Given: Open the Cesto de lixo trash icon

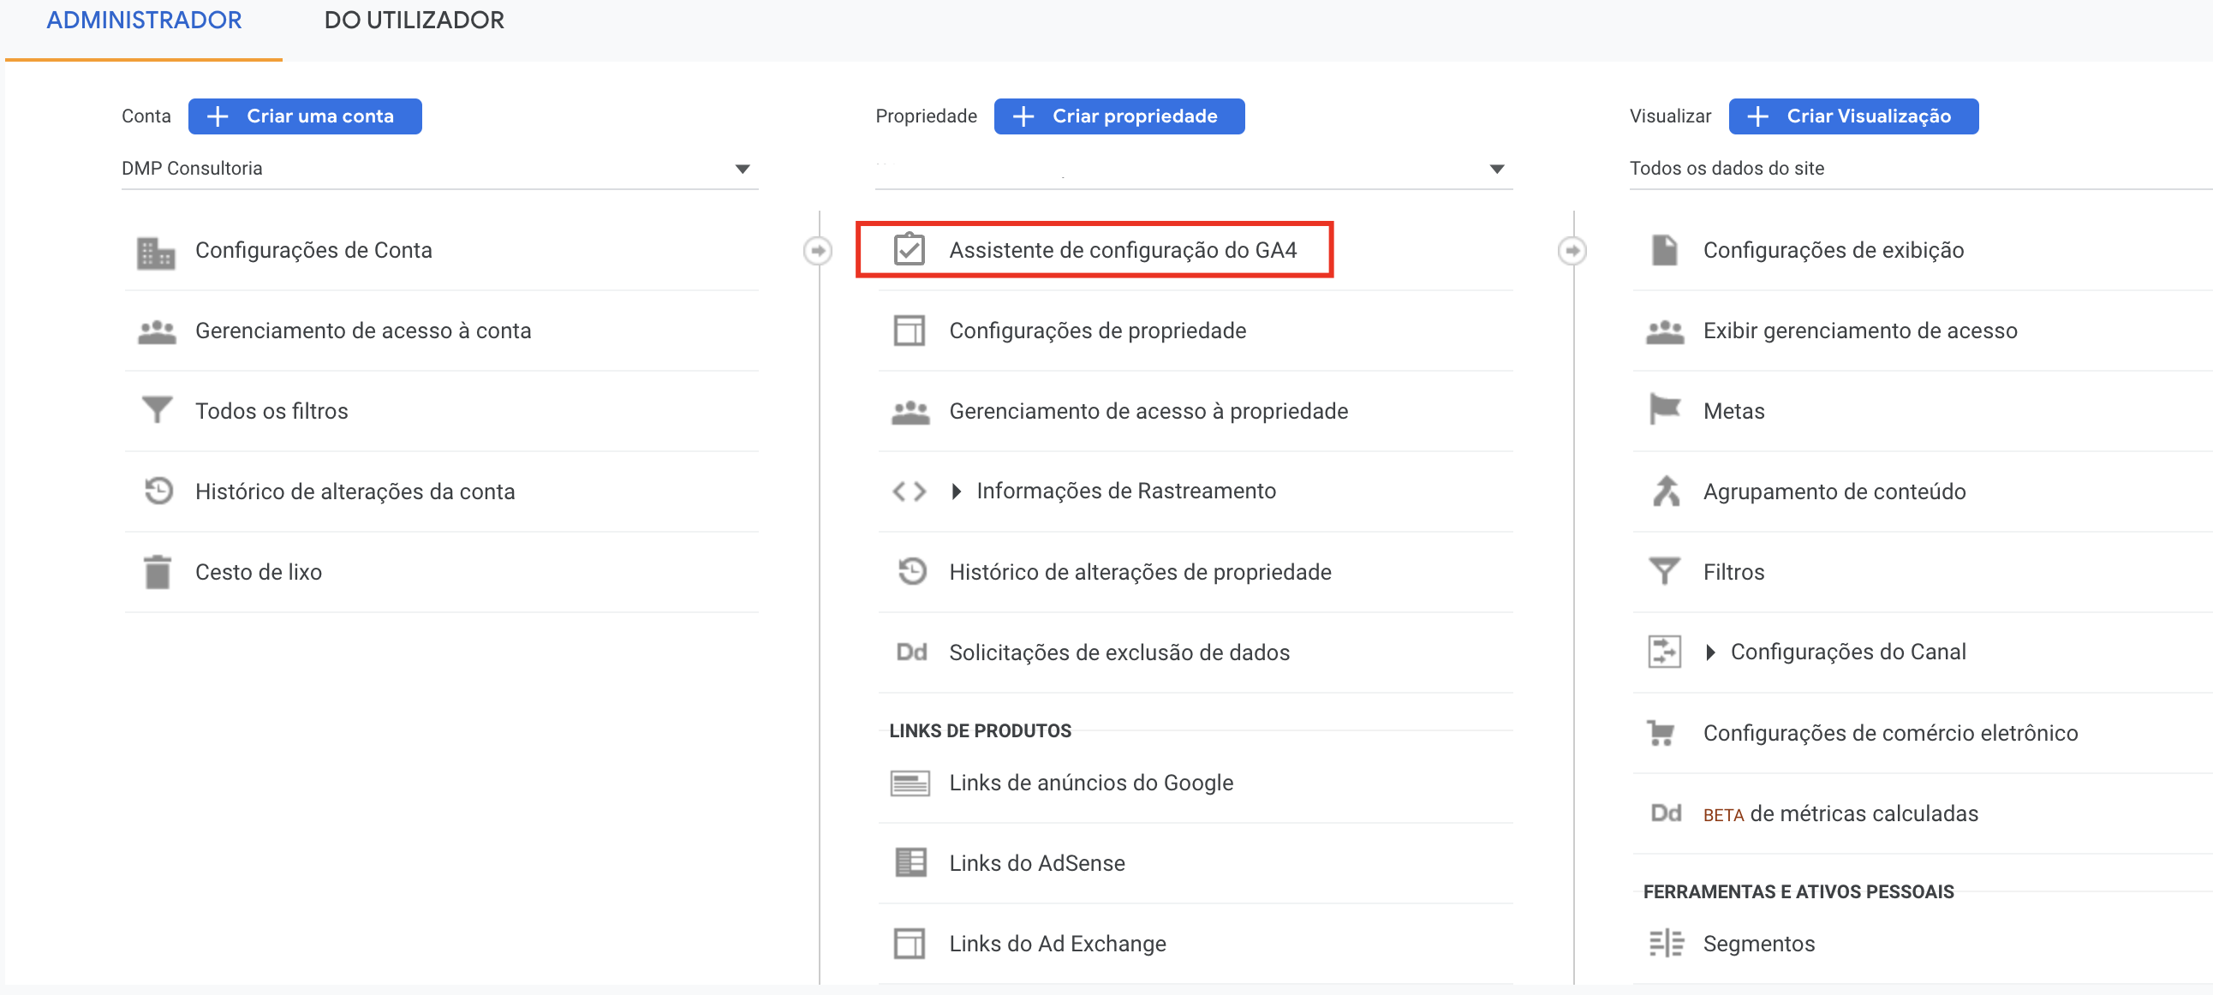Looking at the screenshot, I should click(x=157, y=571).
